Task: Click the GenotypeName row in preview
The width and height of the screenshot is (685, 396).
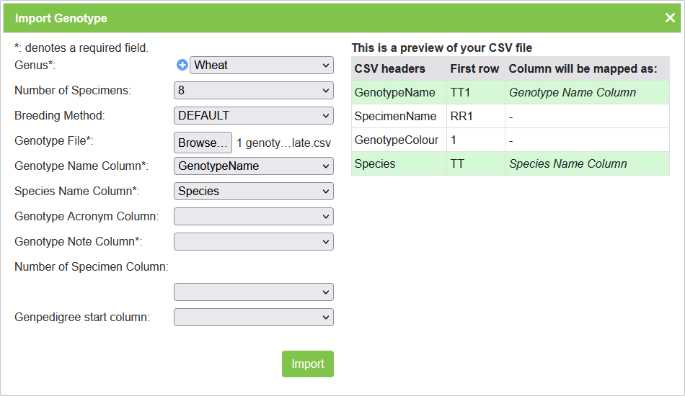Action: point(395,93)
